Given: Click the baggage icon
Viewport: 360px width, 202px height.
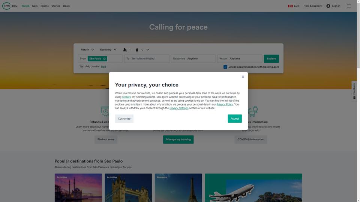Looking at the screenshot, I should 137,50.
